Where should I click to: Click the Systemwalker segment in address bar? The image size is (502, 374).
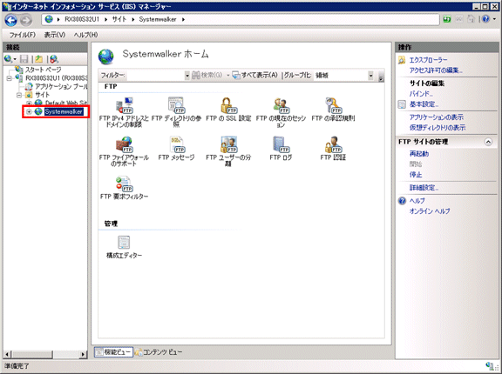tap(158, 19)
